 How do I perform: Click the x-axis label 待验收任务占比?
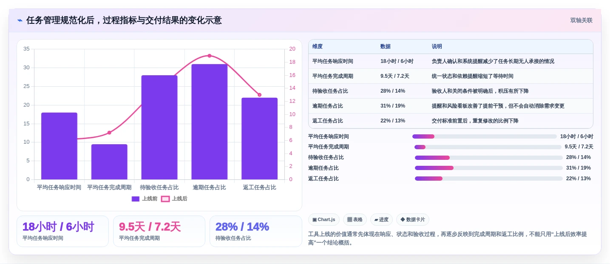coord(159,187)
